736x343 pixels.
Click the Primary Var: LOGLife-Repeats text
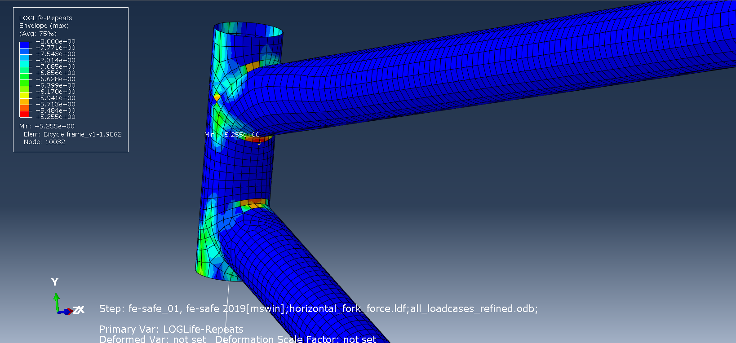[171, 329]
